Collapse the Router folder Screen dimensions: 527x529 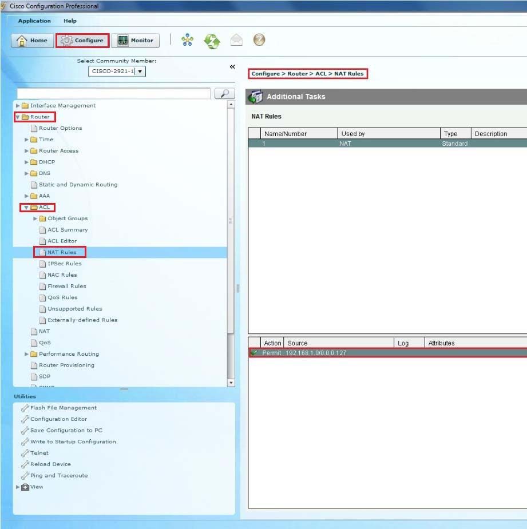pos(18,117)
